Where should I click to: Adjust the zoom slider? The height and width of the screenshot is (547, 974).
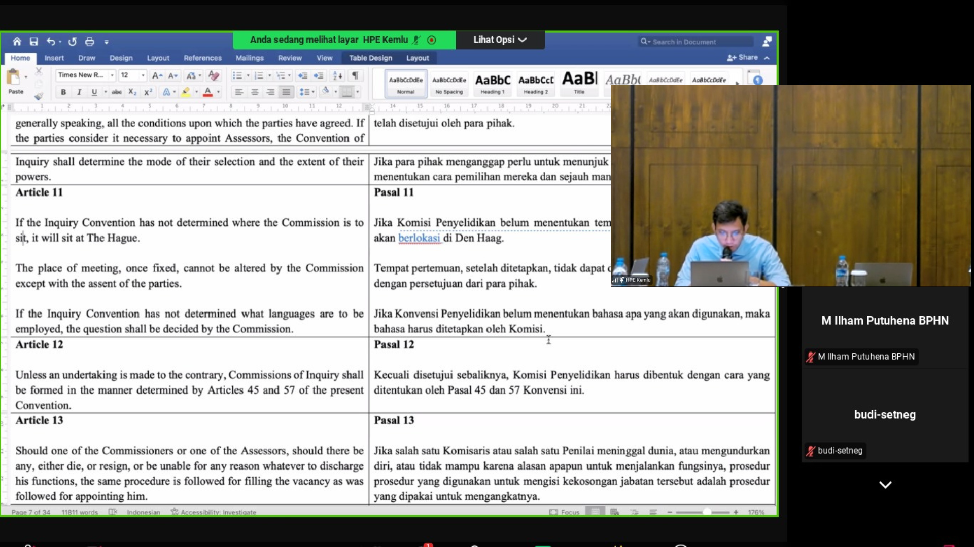707,512
